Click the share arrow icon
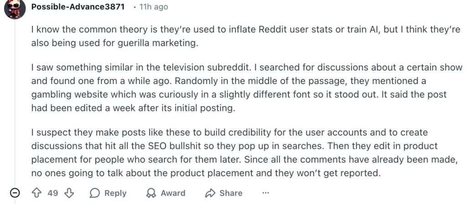 (x=210, y=193)
